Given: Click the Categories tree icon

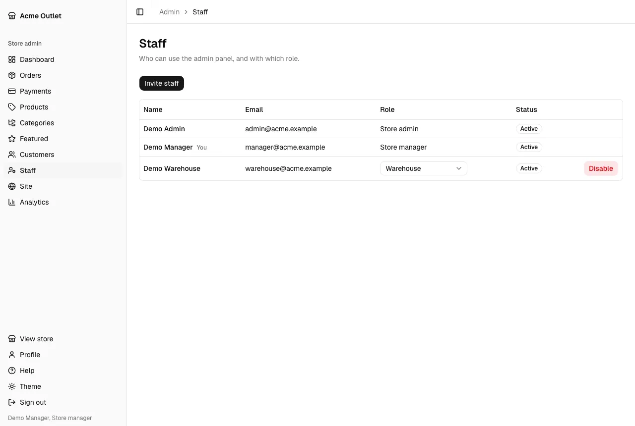Looking at the screenshot, I should [12, 123].
